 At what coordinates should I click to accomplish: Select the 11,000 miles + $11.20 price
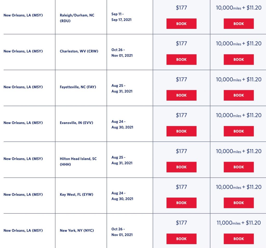point(239,223)
